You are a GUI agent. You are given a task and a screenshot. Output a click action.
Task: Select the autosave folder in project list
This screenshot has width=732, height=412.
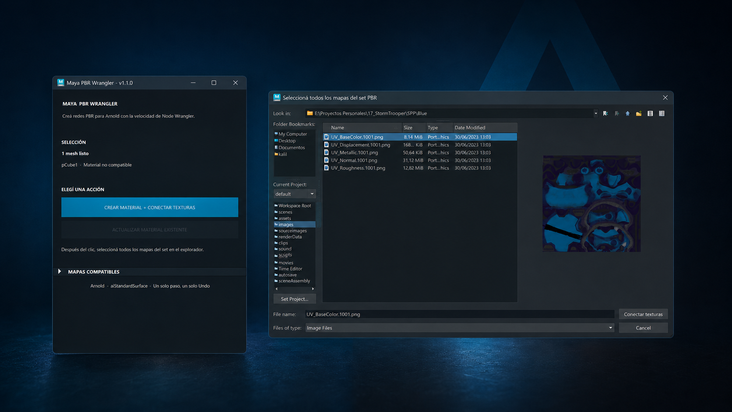pyautogui.click(x=288, y=275)
